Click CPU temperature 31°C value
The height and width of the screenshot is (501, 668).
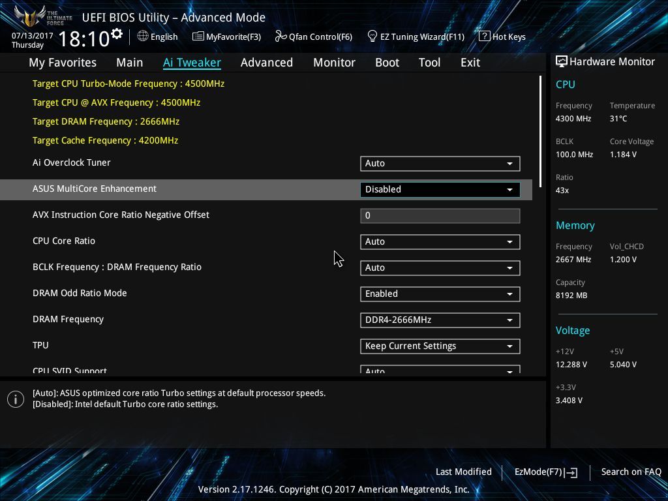coord(618,119)
